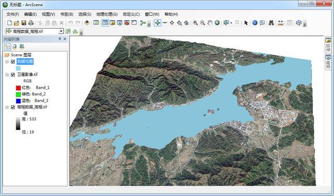Open an existing scene with folder icon
Image resolution: width=334 pixels, height=196 pixels.
tap(16, 23)
